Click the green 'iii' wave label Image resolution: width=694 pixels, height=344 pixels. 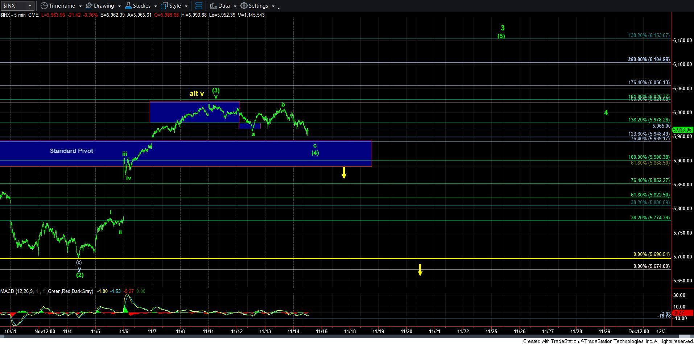[x=125, y=154]
